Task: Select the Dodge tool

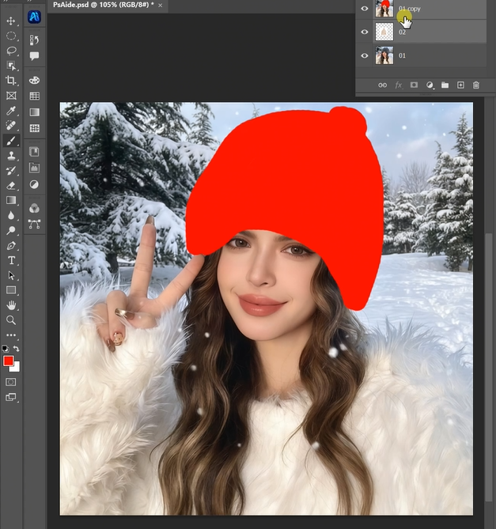Action: [x=11, y=230]
